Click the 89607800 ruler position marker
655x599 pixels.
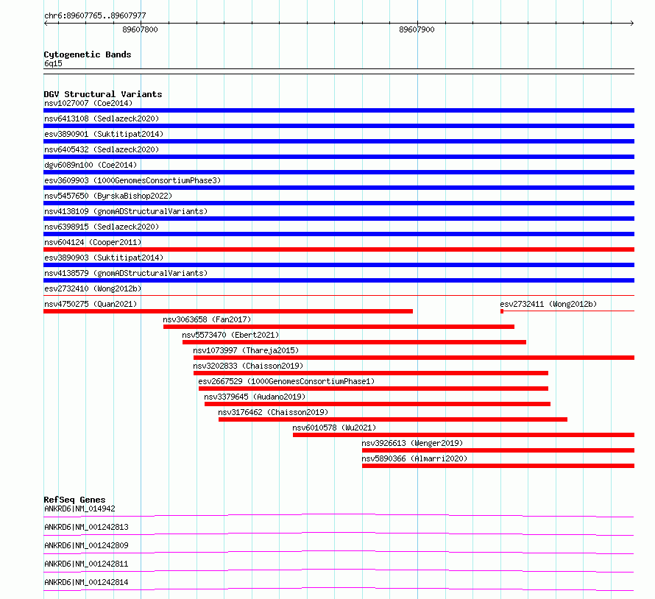point(140,29)
